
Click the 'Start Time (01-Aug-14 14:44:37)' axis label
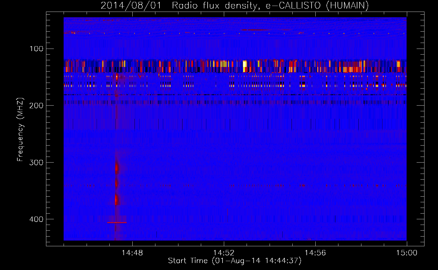[x=235, y=261]
